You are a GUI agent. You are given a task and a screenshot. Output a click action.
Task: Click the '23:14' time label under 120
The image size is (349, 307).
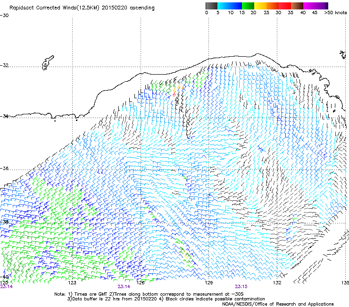click(7, 287)
